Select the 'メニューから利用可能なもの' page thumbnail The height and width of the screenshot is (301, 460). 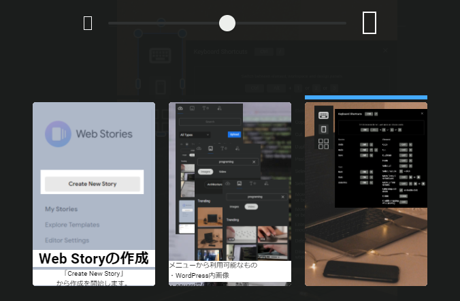[x=230, y=194]
